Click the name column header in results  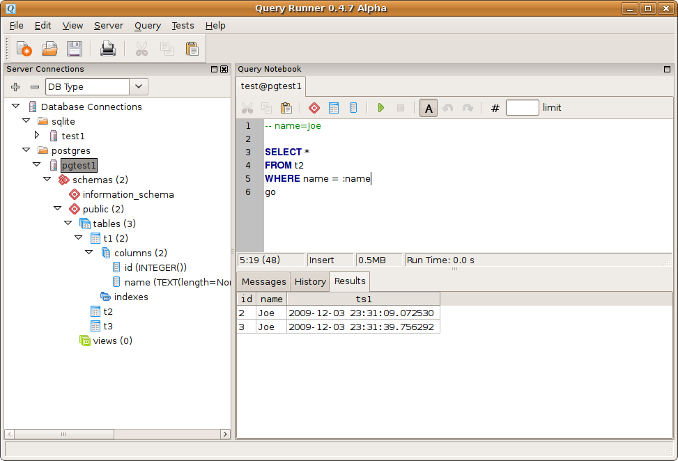(x=272, y=299)
